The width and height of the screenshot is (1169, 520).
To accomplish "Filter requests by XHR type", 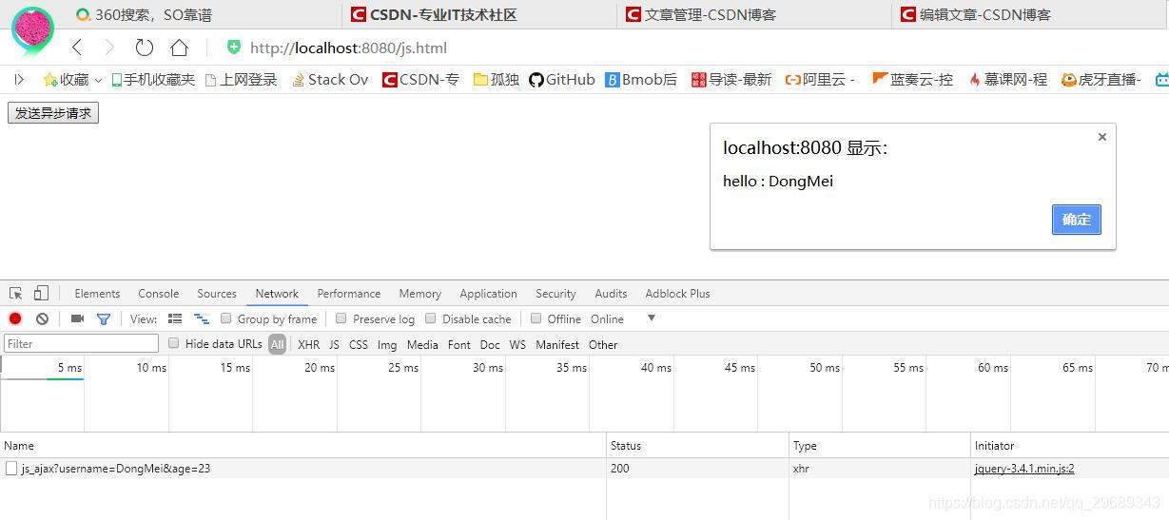I will (309, 344).
